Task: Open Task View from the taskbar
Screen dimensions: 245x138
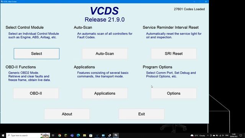Action: [x=53, y=135]
